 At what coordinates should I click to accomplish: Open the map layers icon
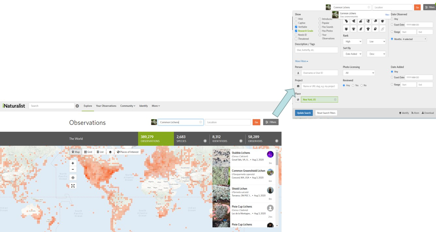[x=110, y=152]
